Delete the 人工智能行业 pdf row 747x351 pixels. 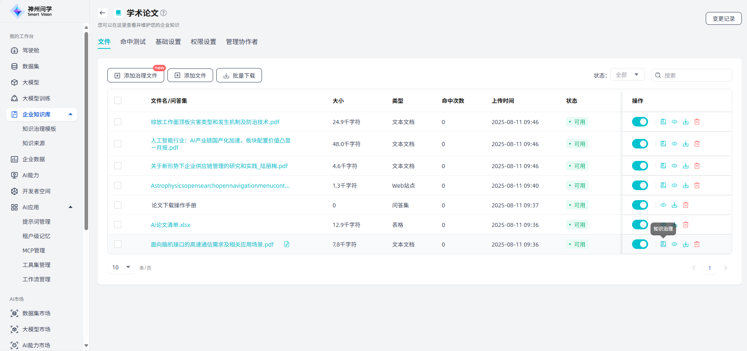pos(697,144)
